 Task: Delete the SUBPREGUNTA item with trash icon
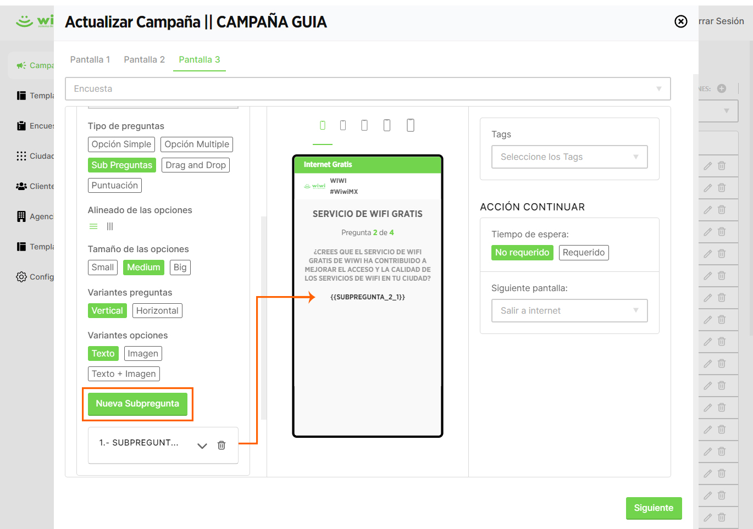click(222, 446)
